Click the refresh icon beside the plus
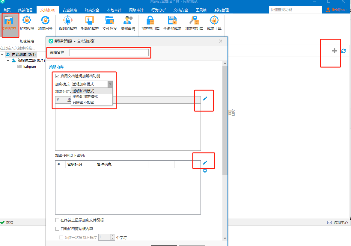This screenshot has width=351, height=246. point(344,51)
